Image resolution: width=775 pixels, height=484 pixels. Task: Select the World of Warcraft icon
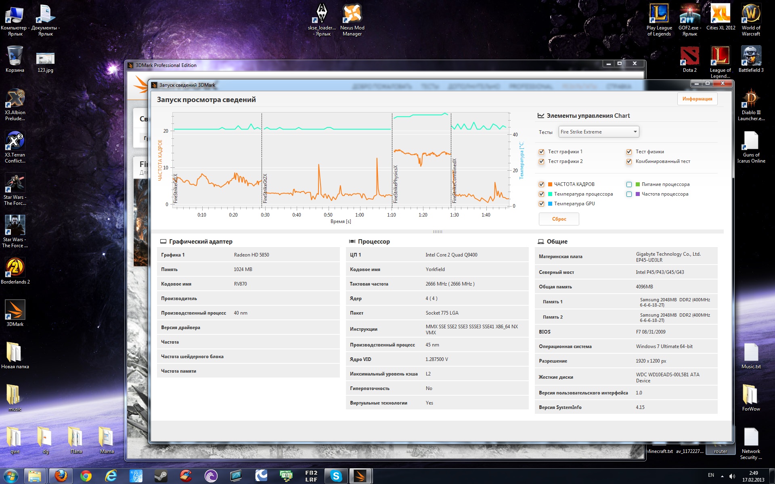click(751, 20)
